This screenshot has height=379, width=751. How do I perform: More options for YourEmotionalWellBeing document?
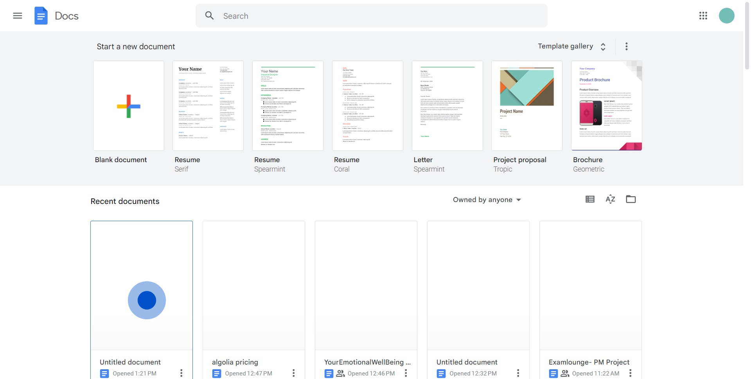[406, 373]
